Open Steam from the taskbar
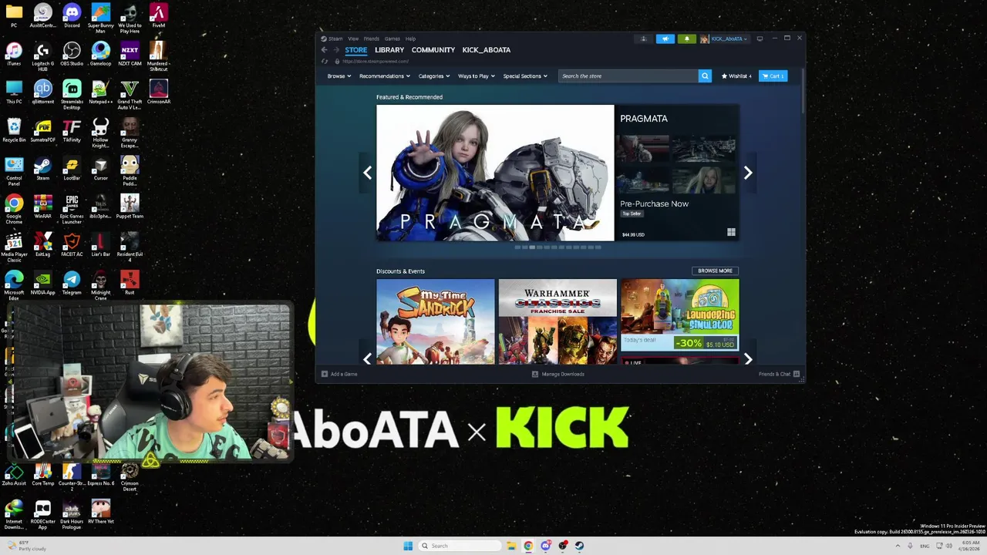Image resolution: width=987 pixels, height=555 pixels. coord(579,546)
